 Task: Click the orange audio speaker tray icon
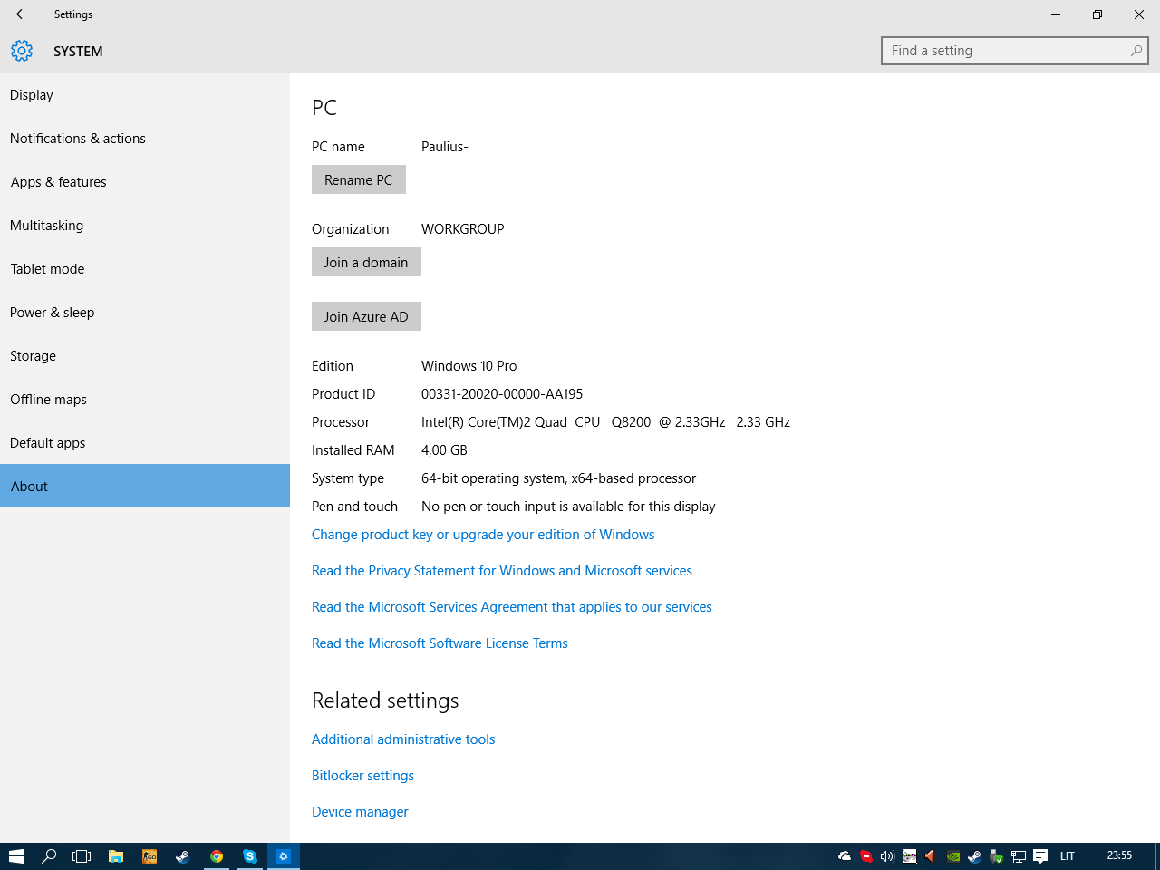tap(931, 856)
